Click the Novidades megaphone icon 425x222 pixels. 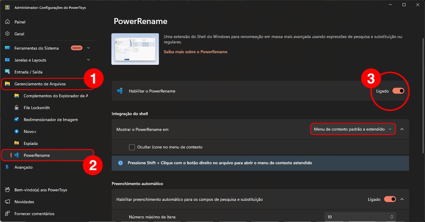pos(7,202)
